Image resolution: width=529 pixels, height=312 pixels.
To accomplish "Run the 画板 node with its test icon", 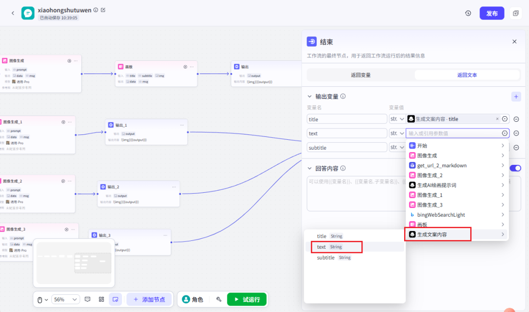I will (x=185, y=67).
